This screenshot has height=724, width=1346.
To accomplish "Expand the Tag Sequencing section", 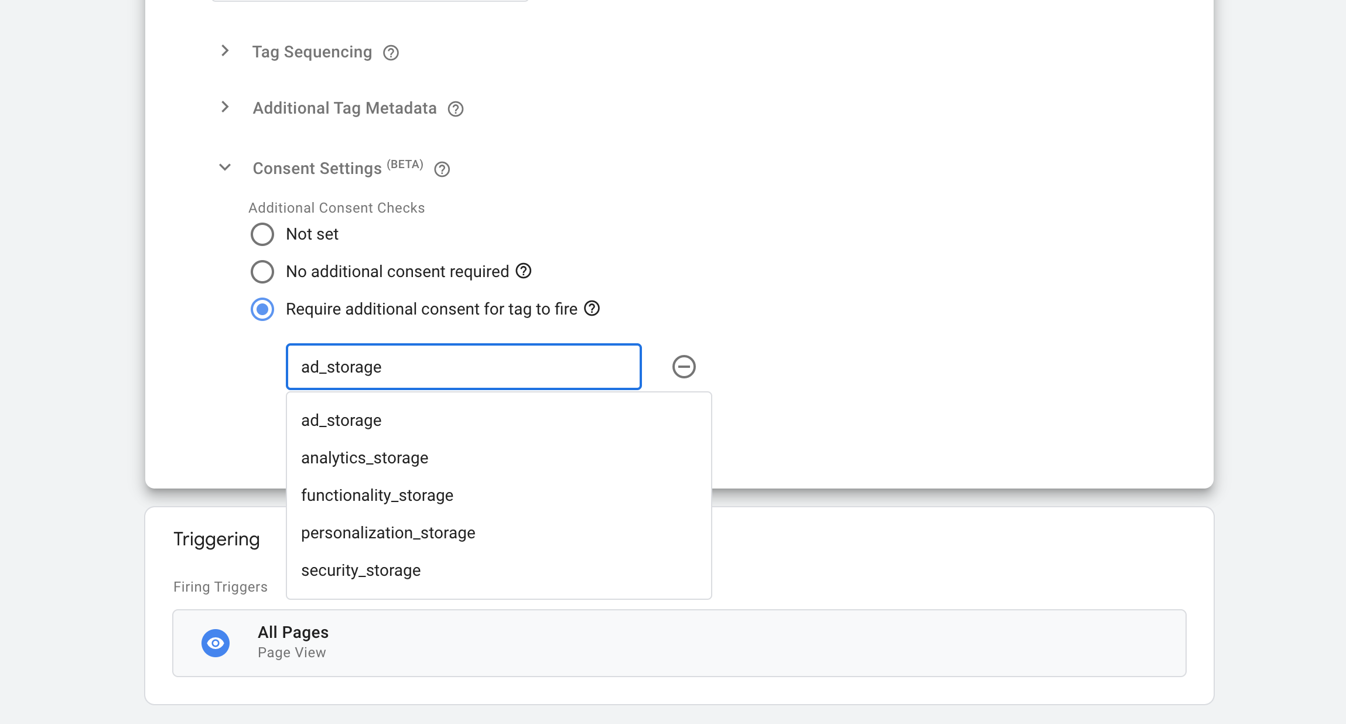I will (225, 51).
